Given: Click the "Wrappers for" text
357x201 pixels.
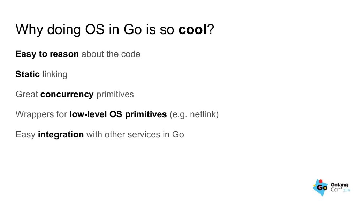Looking at the screenshot, I should pos(41,114).
